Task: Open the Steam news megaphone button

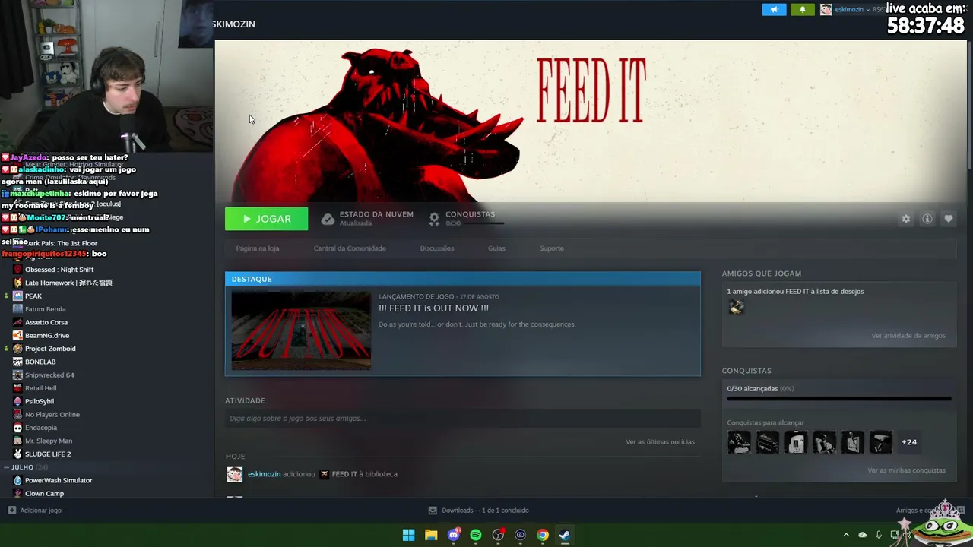Action: coord(774,10)
